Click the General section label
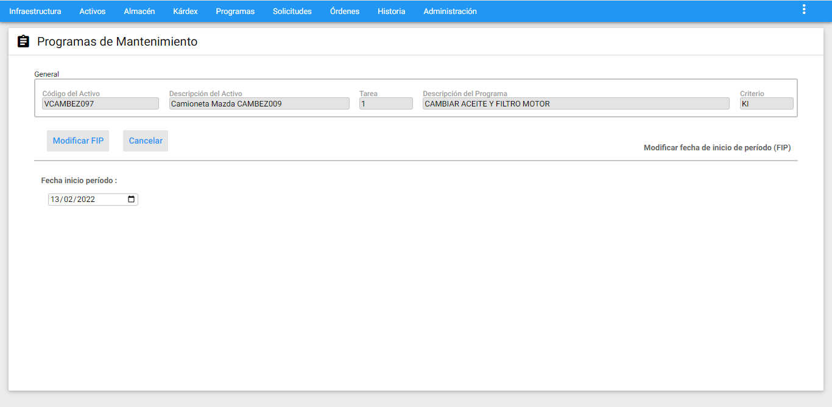This screenshot has width=832, height=407. [x=46, y=74]
